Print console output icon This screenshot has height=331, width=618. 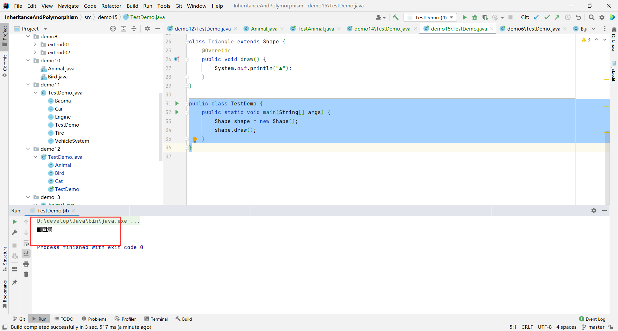pyautogui.click(x=26, y=264)
